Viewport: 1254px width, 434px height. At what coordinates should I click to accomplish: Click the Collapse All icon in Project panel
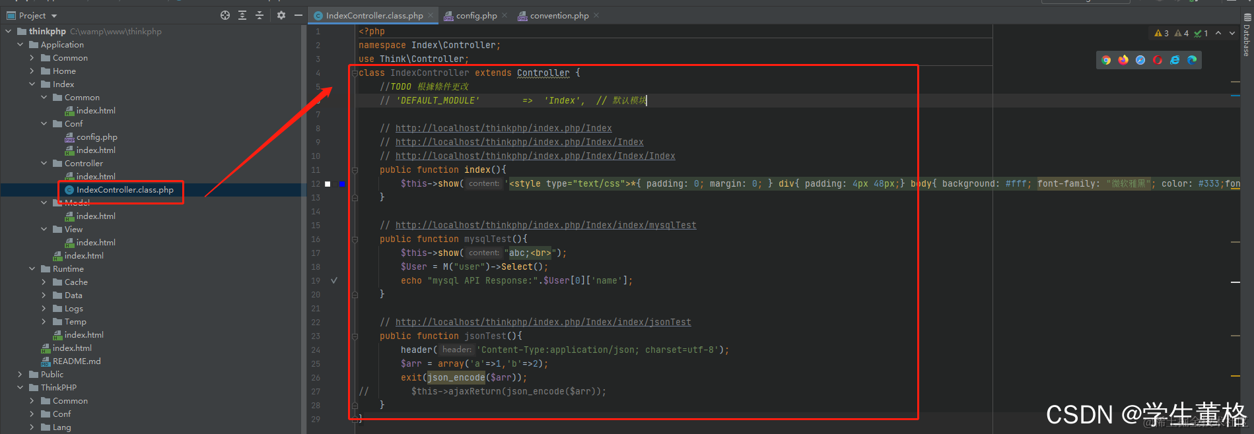[260, 15]
